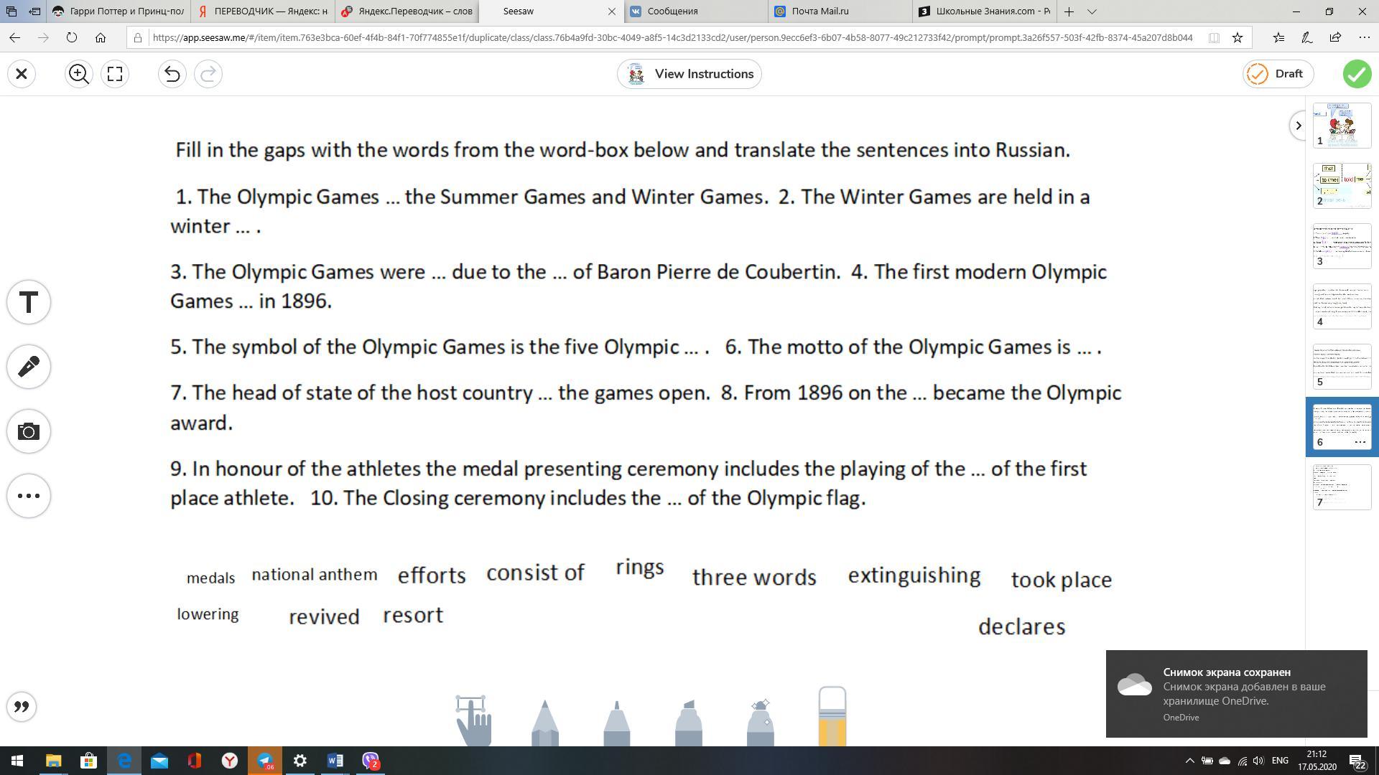Collapse the page thumbnails panel
Image resolution: width=1379 pixels, height=775 pixels.
click(1298, 126)
